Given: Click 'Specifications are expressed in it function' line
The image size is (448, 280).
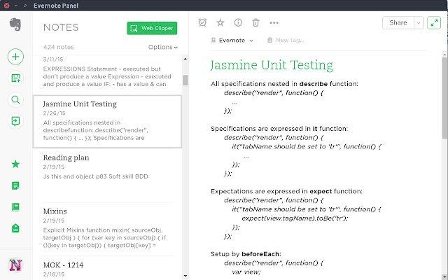Looking at the screenshot, I should [x=279, y=129].
